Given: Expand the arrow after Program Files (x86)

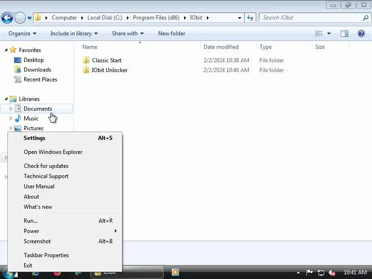Looking at the screenshot, I should click(185, 18).
